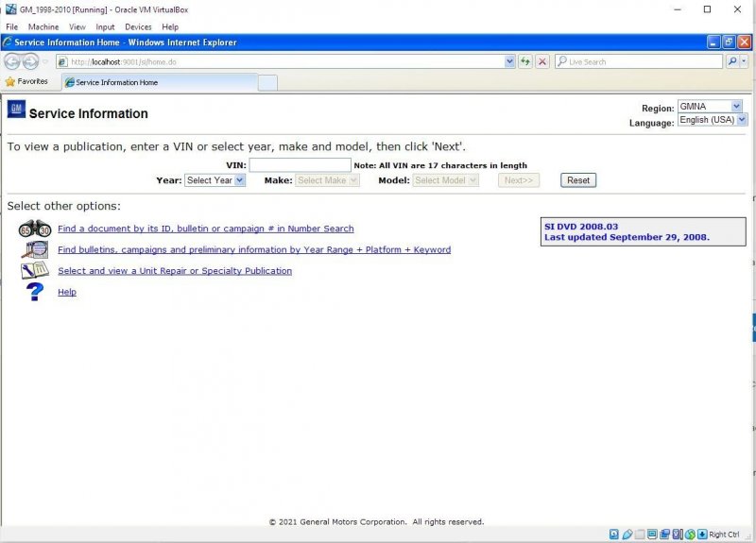
Task: Click the IE back navigation arrow
Action: (x=12, y=61)
